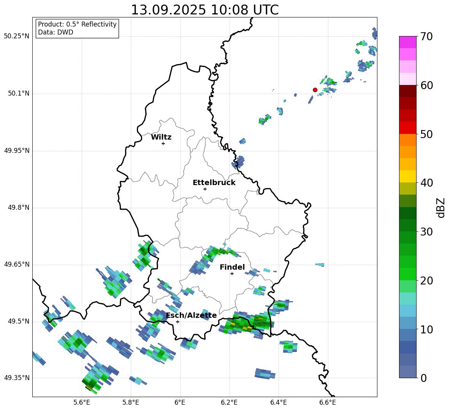The image size is (450, 410).
Task: Click the red radar location dot
Action: pyautogui.click(x=315, y=90)
